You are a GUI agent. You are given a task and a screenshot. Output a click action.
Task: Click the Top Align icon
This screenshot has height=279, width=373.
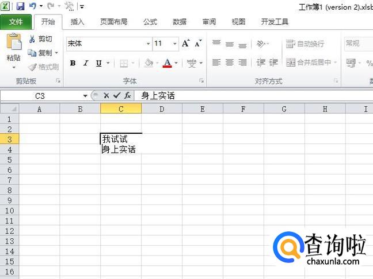(216, 44)
